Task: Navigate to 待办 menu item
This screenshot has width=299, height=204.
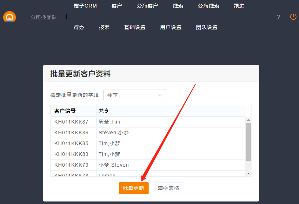Action: coord(79,27)
